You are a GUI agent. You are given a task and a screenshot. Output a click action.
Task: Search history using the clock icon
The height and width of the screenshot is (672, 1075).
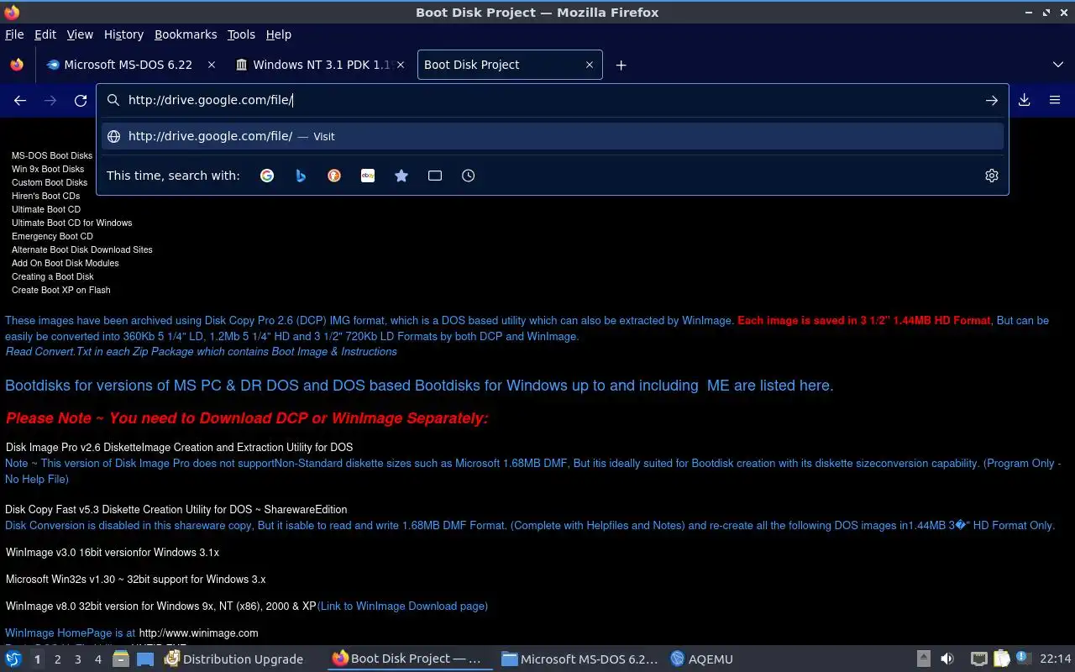469,176
